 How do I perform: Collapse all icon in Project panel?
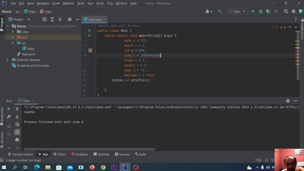(60, 19)
